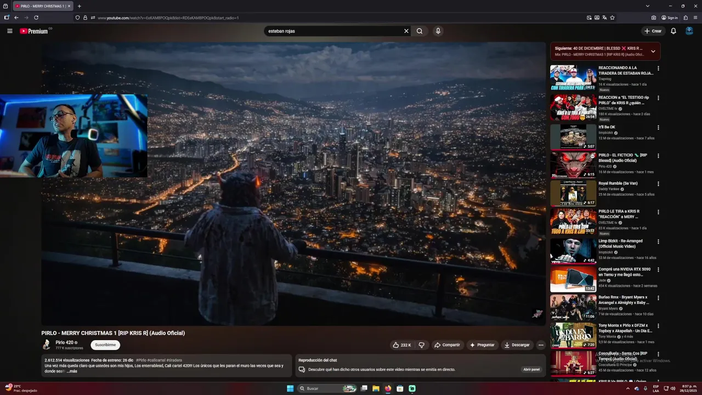Viewport: 702px width, 395px height.
Task: Share the video with 'Compartir'
Action: [447, 345]
